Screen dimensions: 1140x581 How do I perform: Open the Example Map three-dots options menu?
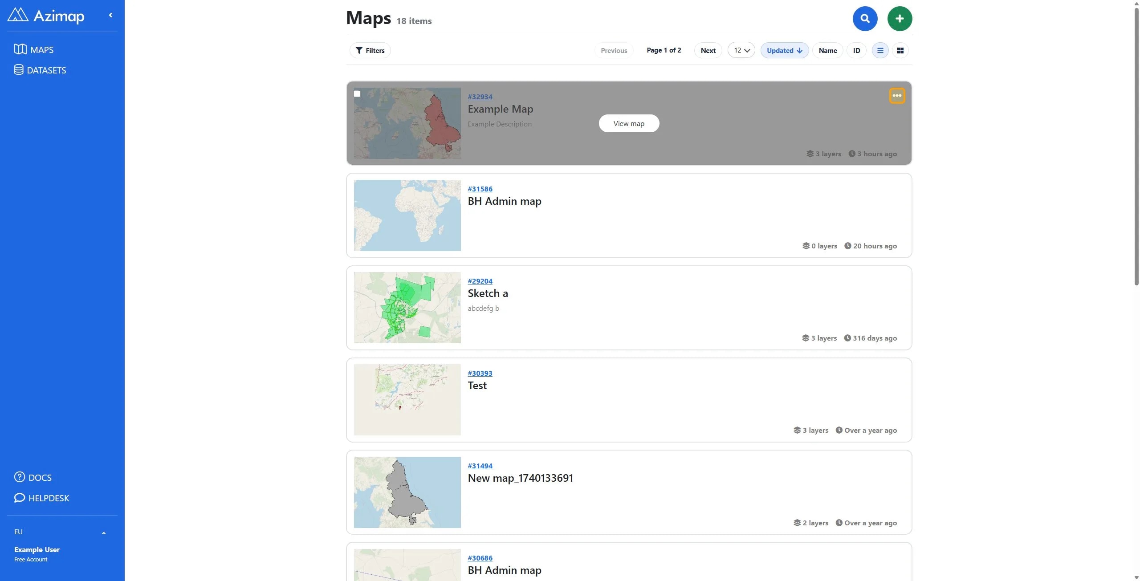point(897,96)
